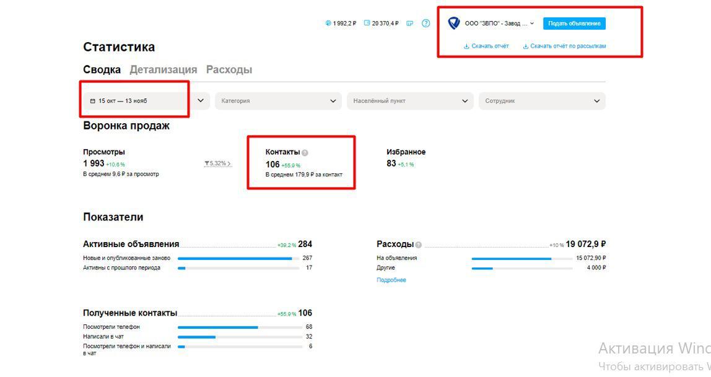Click the На объявления expenses progress bar
Image resolution: width=711 pixels, height=377 pixels.
521,258
